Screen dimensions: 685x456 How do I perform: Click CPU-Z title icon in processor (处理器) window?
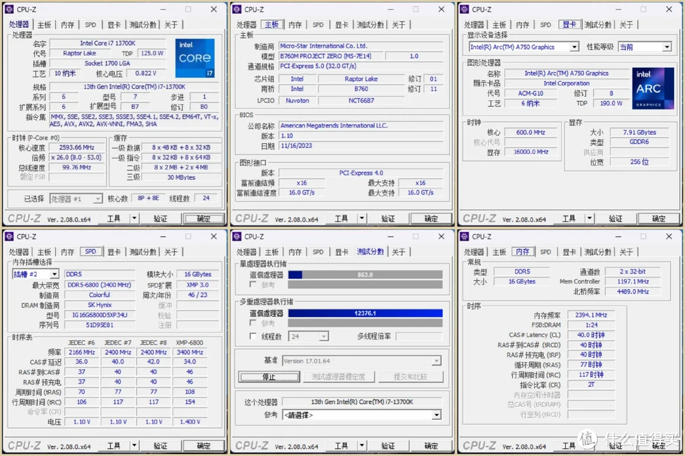click(x=9, y=9)
